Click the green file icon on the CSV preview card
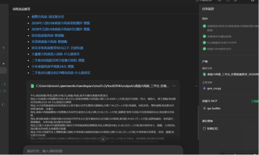The image size is (259, 155). coord(32,86)
